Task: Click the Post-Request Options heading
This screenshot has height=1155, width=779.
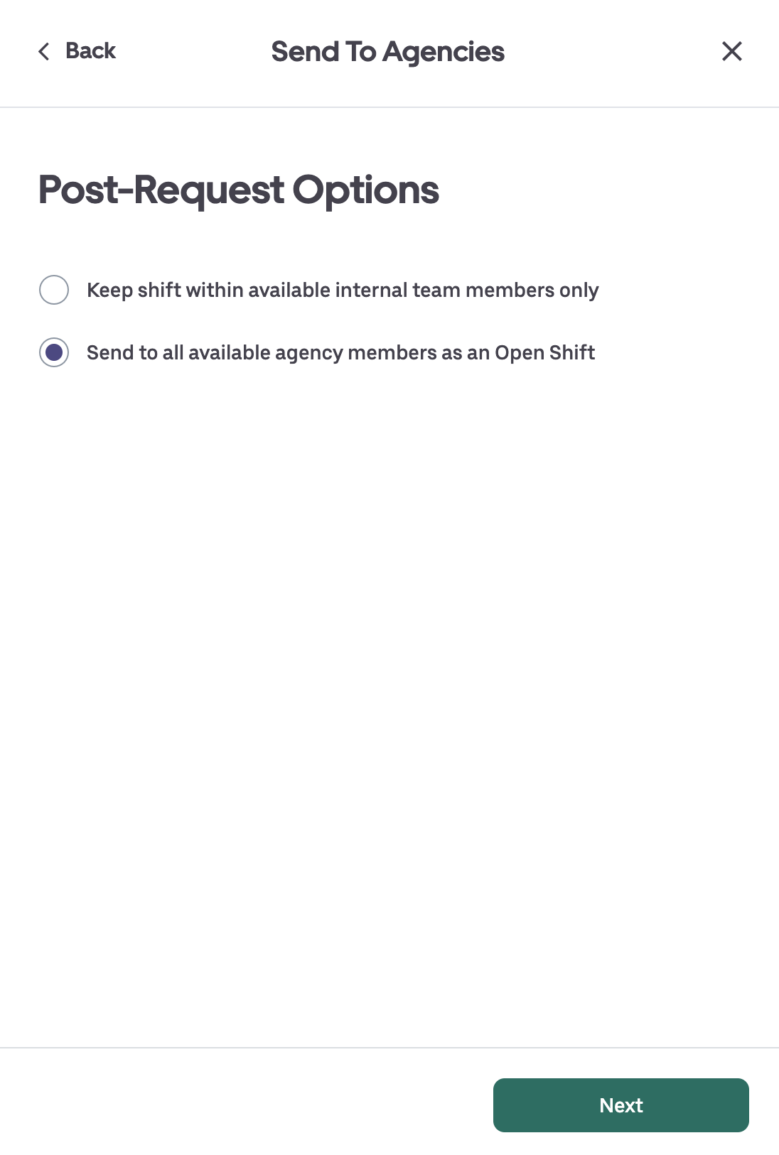Action: click(238, 190)
